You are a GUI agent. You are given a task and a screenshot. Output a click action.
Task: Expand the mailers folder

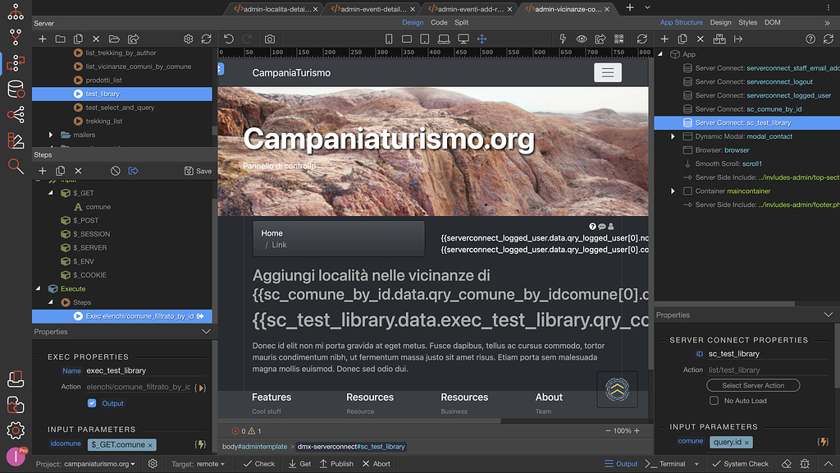(51, 135)
